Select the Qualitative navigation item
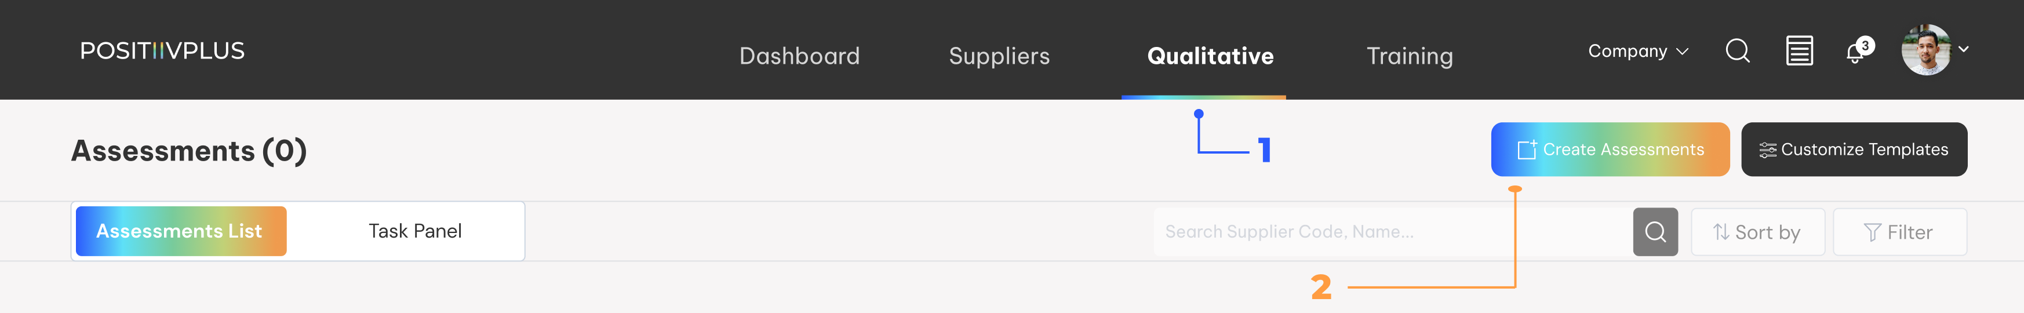This screenshot has width=2024, height=313. point(1210,56)
